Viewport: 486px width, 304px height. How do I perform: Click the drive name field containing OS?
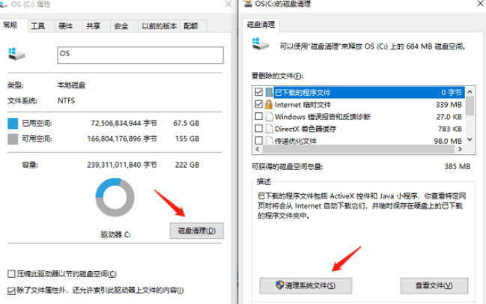point(140,55)
